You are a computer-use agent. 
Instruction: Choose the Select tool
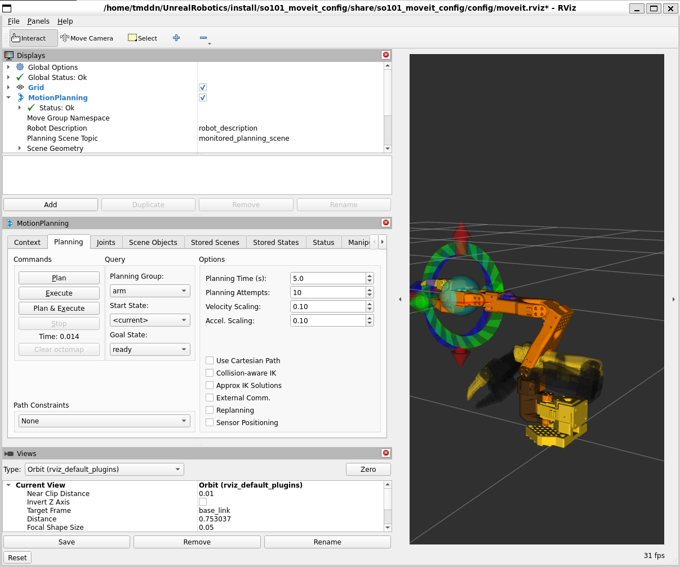tap(143, 38)
